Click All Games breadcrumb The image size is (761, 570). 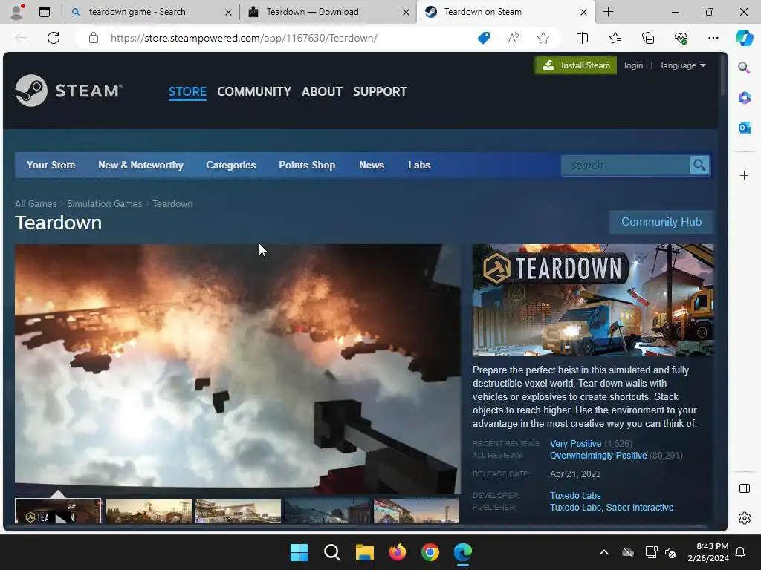click(x=36, y=204)
